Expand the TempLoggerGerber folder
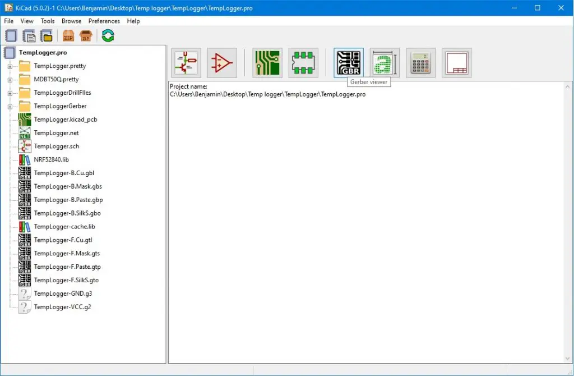This screenshot has width=574, height=376. pos(10,107)
